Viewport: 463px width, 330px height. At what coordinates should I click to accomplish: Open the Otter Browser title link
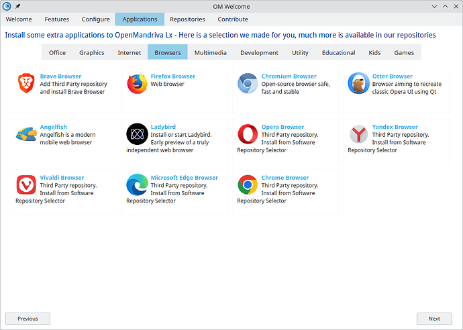[x=392, y=76]
